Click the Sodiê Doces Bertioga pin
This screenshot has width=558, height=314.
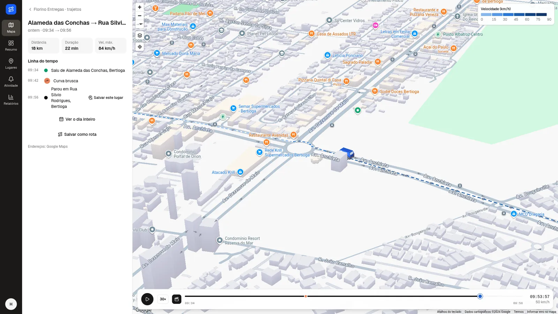click(375, 91)
